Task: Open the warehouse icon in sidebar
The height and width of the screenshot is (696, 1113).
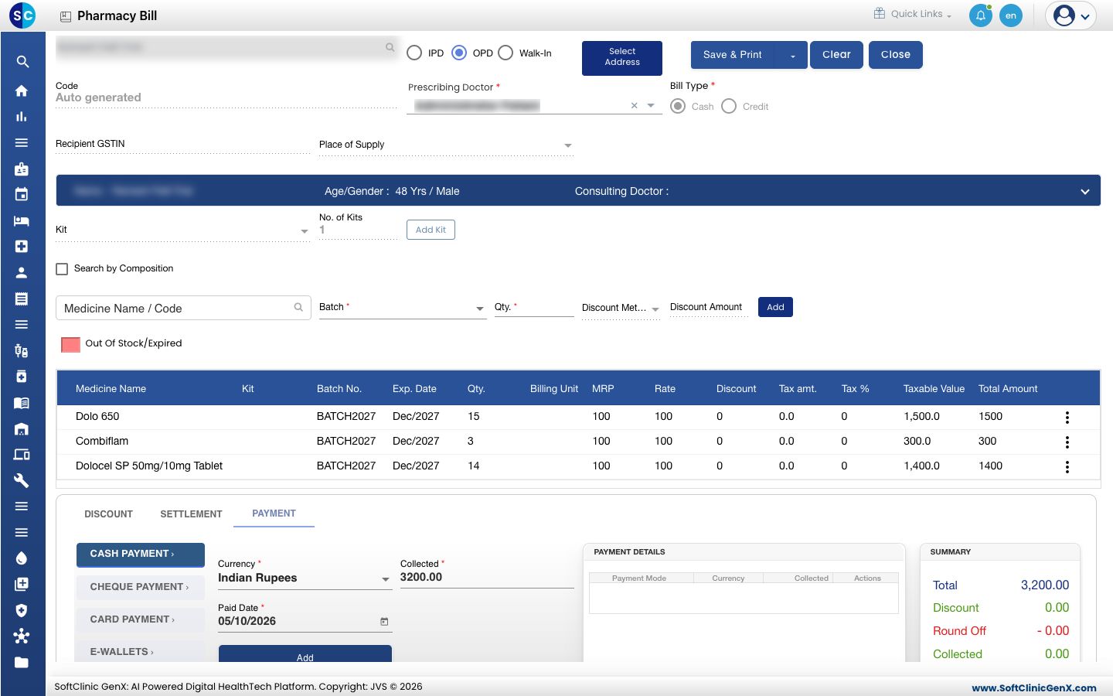Action: tap(22, 428)
